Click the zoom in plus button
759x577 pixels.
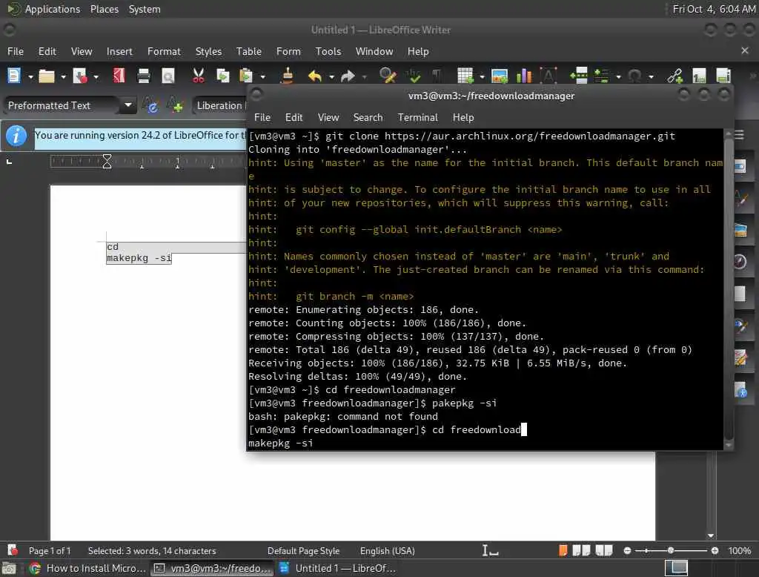715,550
